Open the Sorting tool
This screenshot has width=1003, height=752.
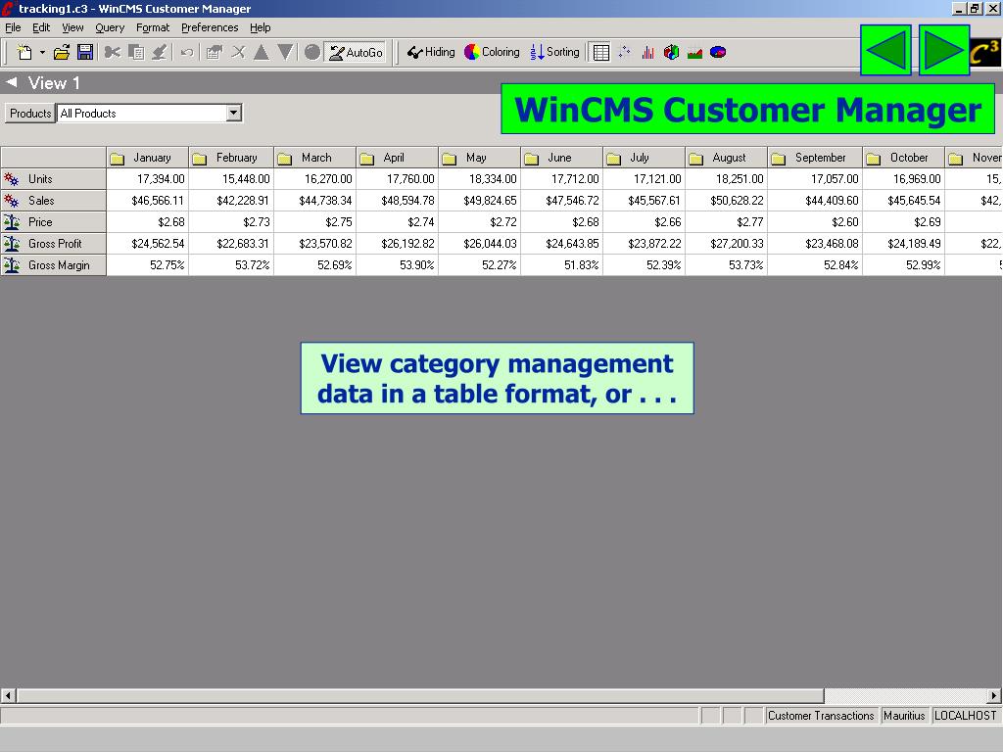tap(554, 53)
